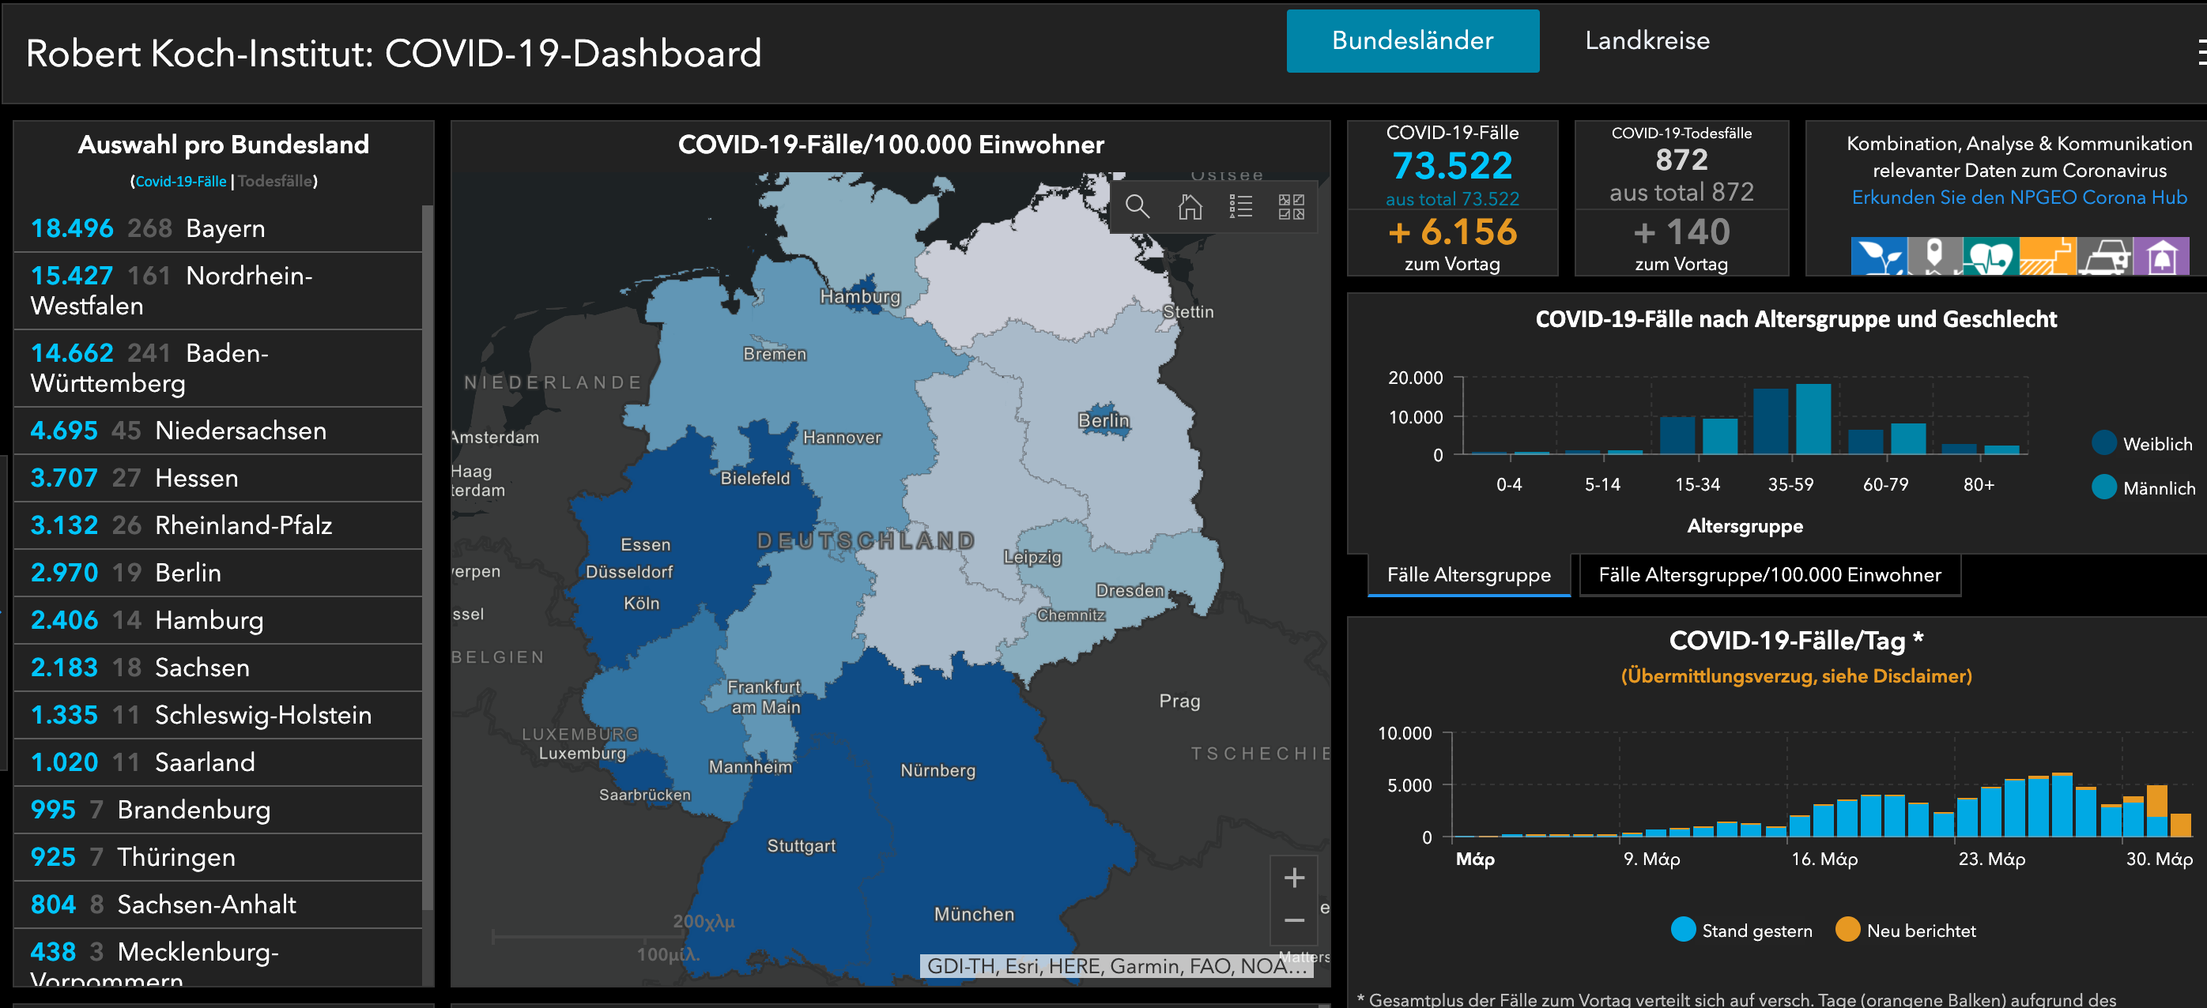The width and height of the screenshot is (2207, 1008).
Task: Click the orange boundary map icon
Action: [2047, 256]
